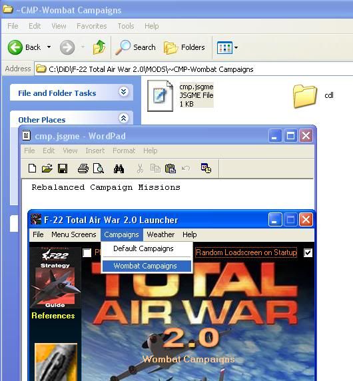Open Explorer Tools menu
This screenshot has width=353, height=381.
[126, 26]
